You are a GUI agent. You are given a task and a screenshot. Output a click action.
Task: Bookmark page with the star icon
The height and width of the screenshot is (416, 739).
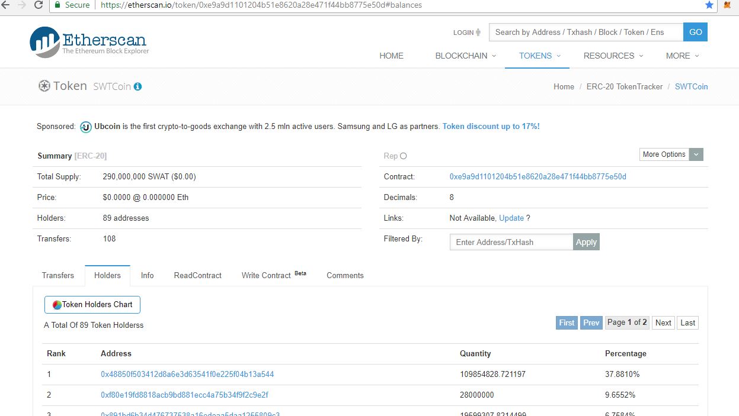709,5
